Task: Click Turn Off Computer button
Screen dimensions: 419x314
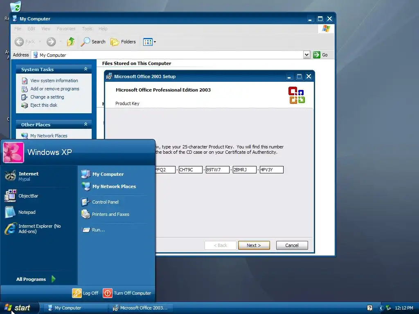Action: tap(127, 293)
